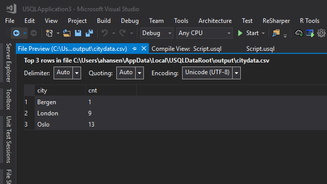This screenshot has height=184, width=327.
Task: Open the Debug configuration combo box
Action: tap(157, 33)
